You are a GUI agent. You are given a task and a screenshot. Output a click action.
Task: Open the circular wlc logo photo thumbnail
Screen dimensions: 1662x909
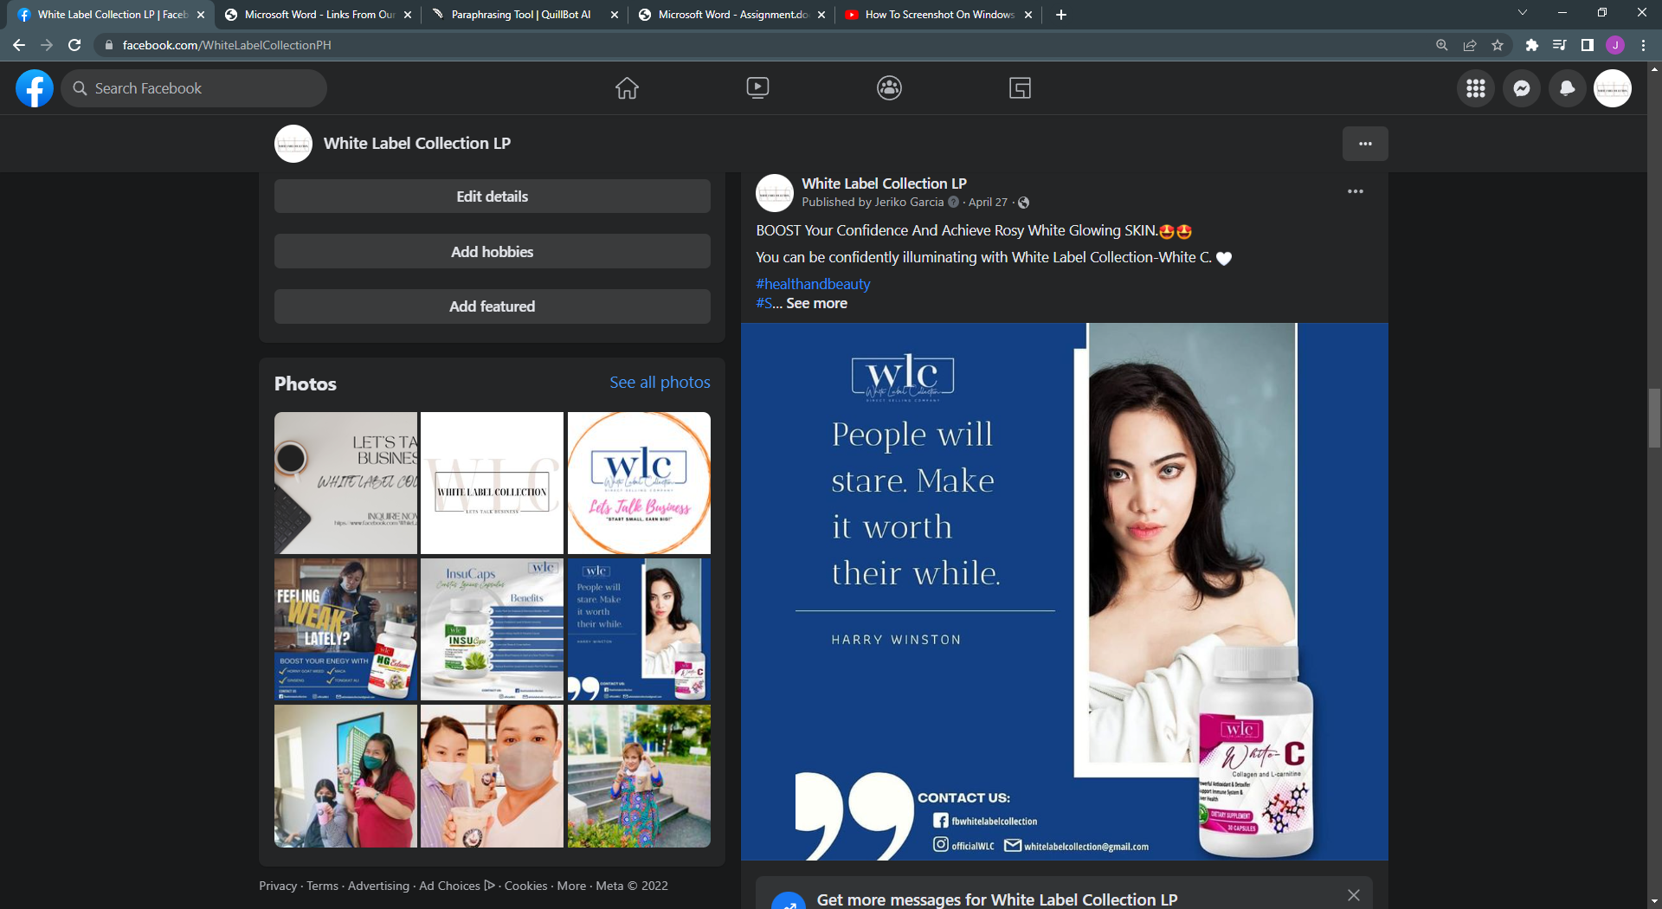coord(639,483)
